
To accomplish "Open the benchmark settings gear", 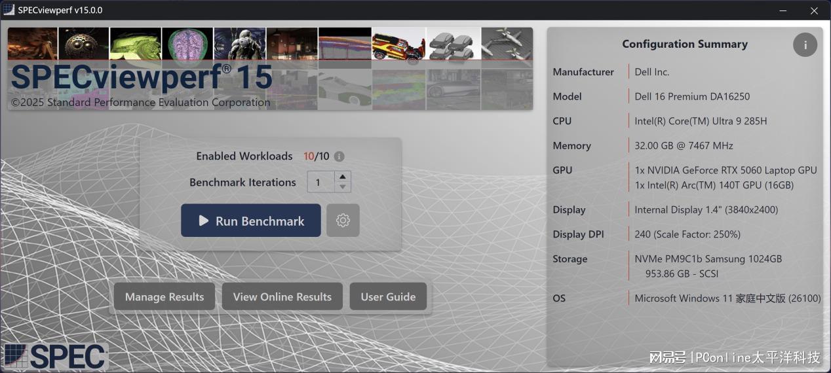I will coord(343,221).
